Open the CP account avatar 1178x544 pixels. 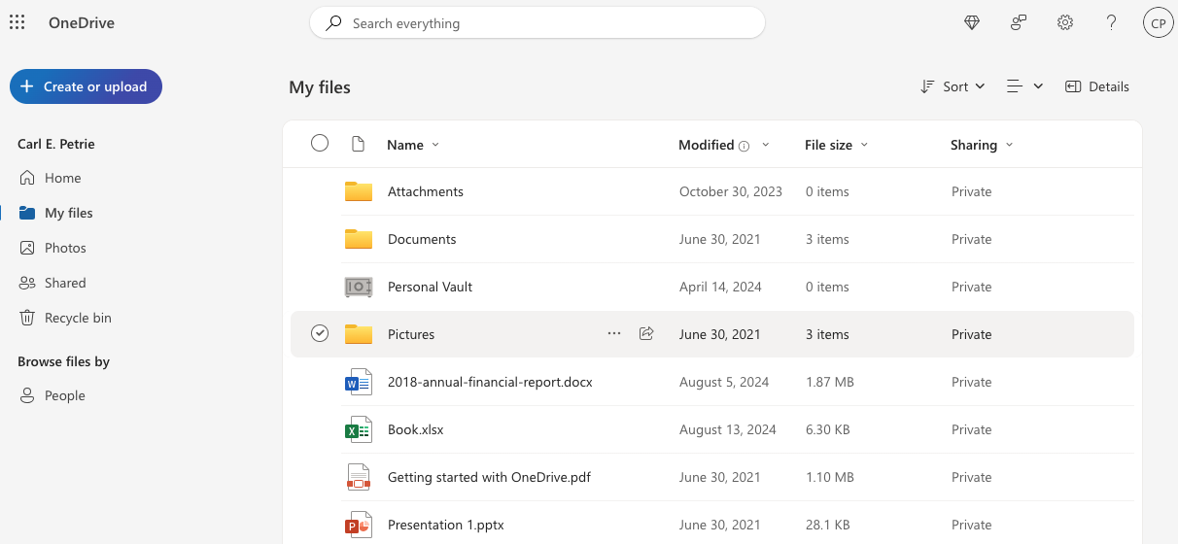click(x=1159, y=22)
